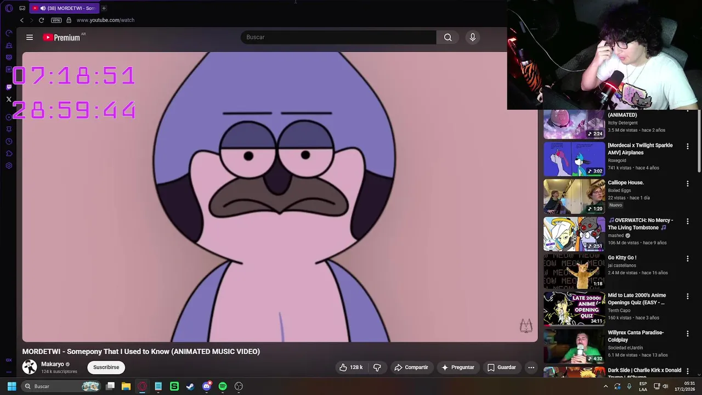
Task: Open the Mordecai x Twilight Sparkle thumbnail
Action: [574, 159]
